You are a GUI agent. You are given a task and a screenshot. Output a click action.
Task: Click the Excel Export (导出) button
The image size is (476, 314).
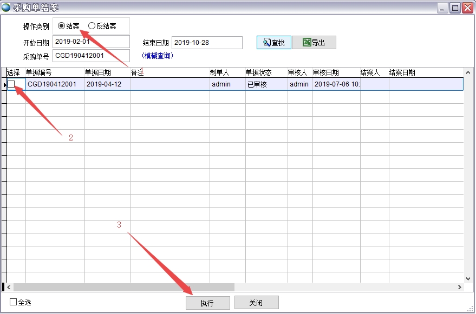pos(314,43)
